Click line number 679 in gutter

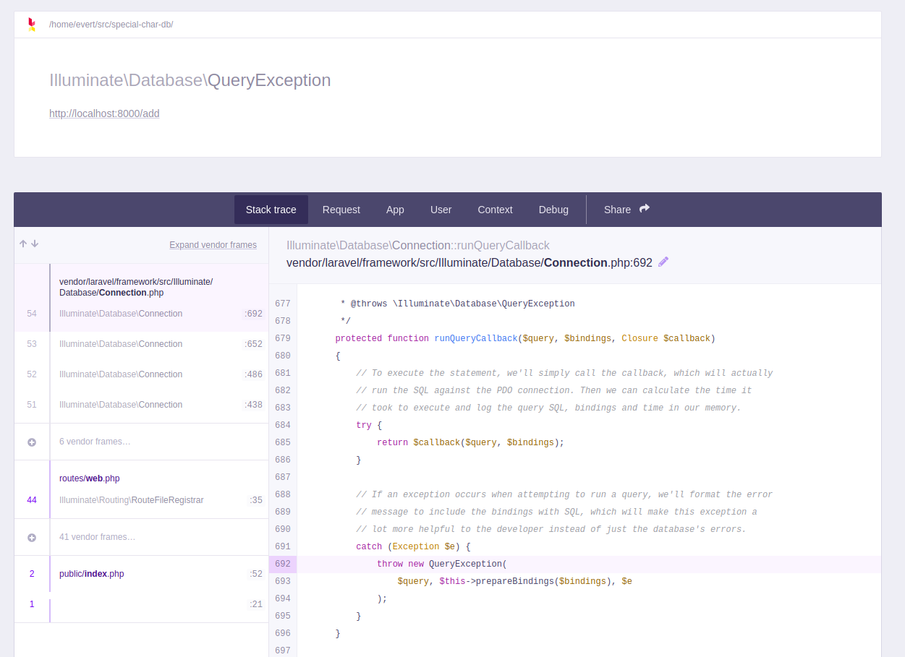282,338
